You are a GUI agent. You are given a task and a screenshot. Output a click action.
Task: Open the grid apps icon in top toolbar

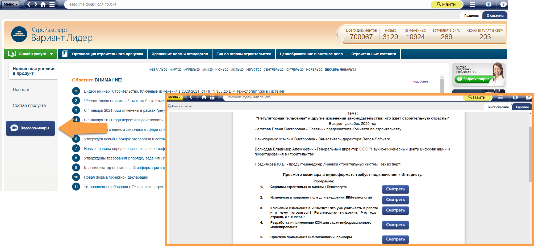[x=52, y=4]
